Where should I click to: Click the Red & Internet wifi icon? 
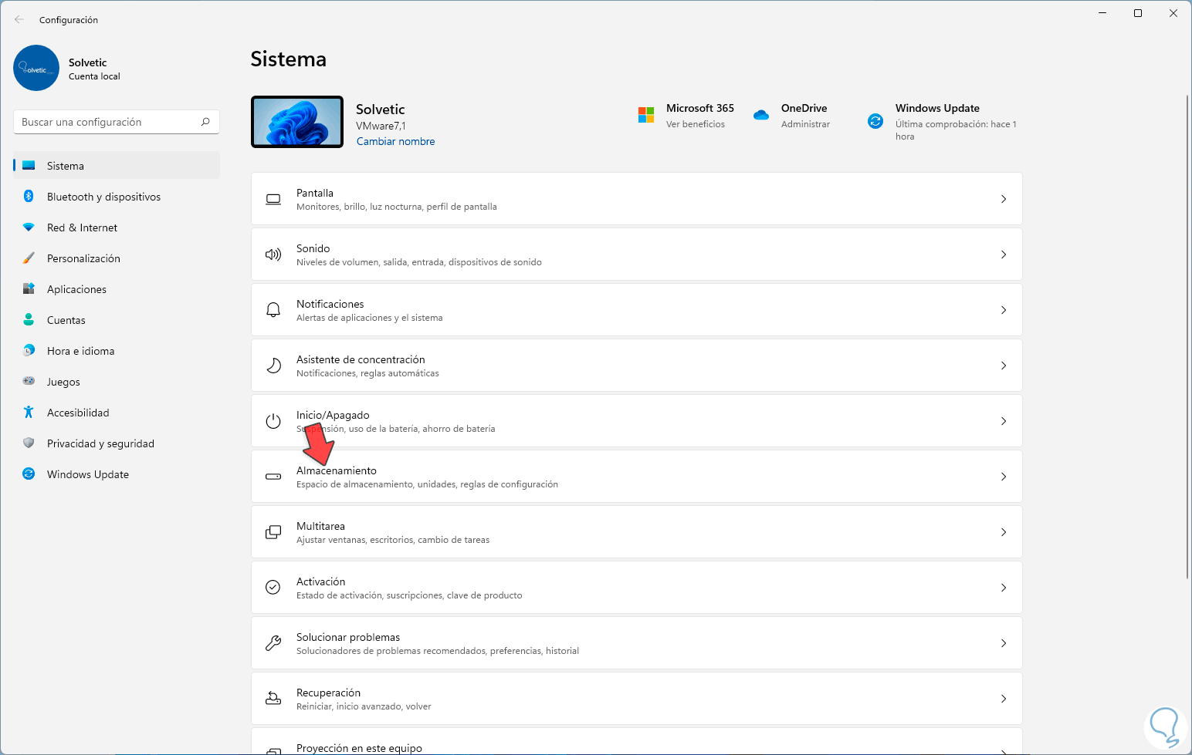(x=29, y=228)
